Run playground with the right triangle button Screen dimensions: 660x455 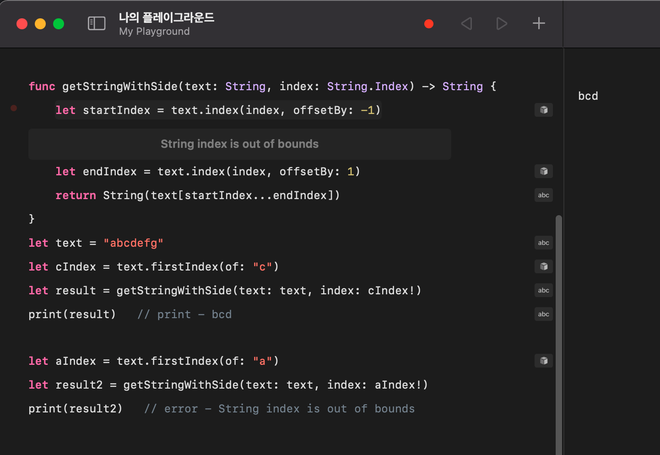[502, 24]
